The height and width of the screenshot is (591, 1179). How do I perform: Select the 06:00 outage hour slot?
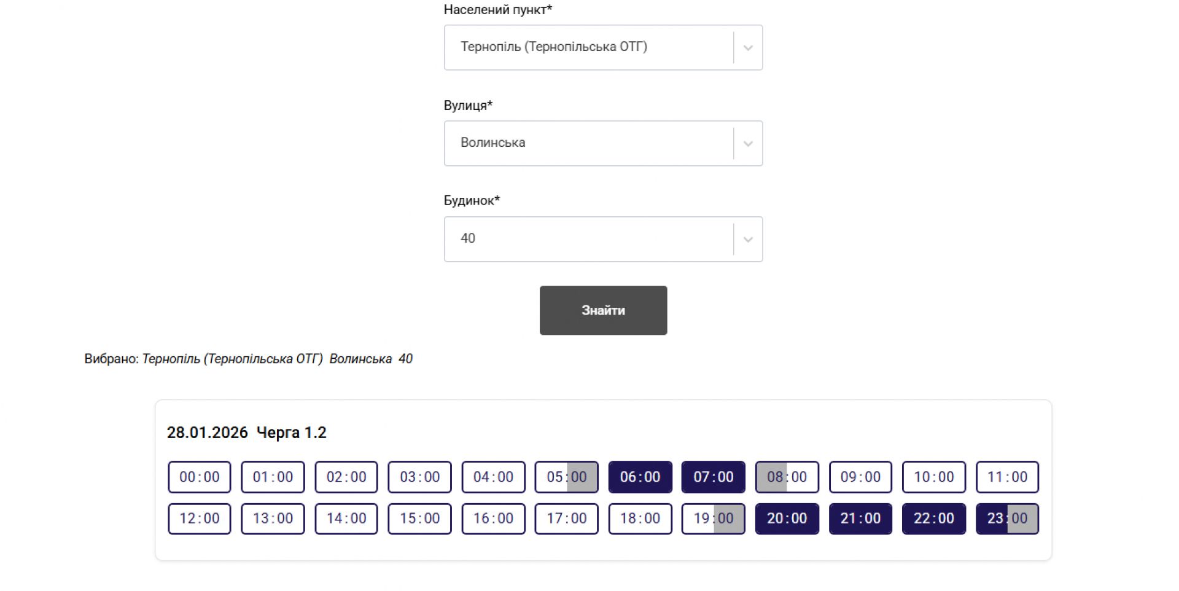pyautogui.click(x=640, y=477)
